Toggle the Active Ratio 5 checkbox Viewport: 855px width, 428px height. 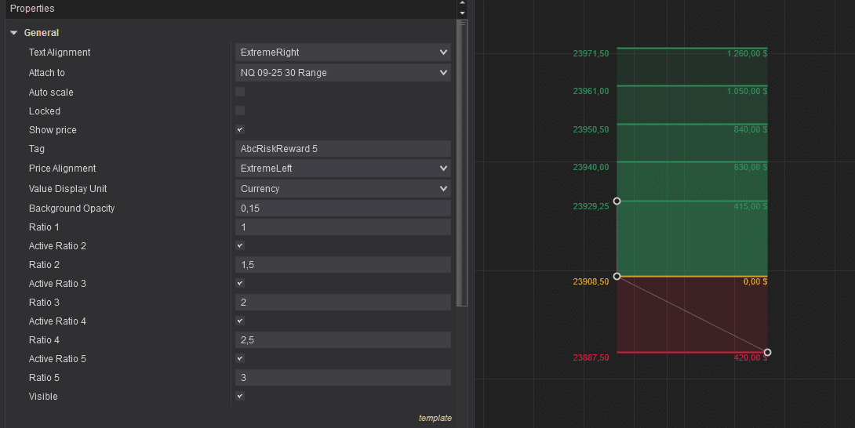coord(240,359)
